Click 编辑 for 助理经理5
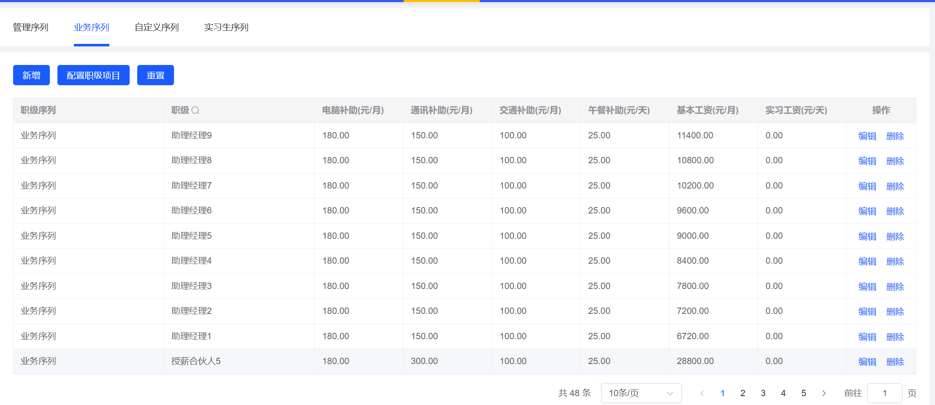This screenshot has height=405, width=935. click(x=867, y=236)
